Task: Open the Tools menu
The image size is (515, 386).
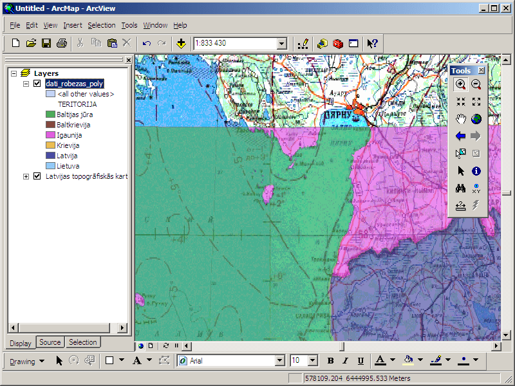Action: click(129, 25)
